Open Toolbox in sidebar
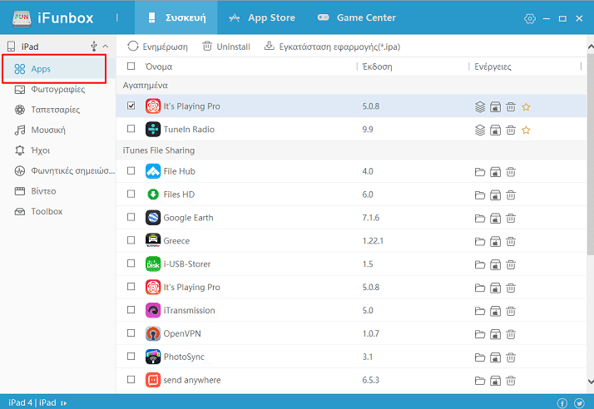594x409 pixels. 47,212
